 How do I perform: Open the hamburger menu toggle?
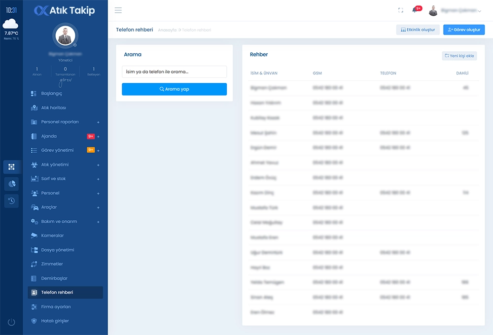point(118,10)
